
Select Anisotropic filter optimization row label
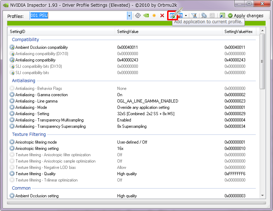pyautogui.click(x=53, y=155)
